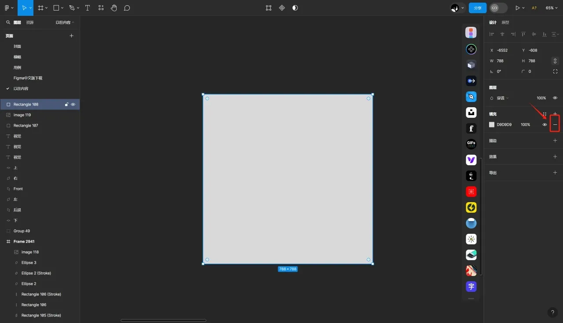Hide the D9D9D9 fill with eye icon
This screenshot has height=323, width=563.
pos(545,125)
